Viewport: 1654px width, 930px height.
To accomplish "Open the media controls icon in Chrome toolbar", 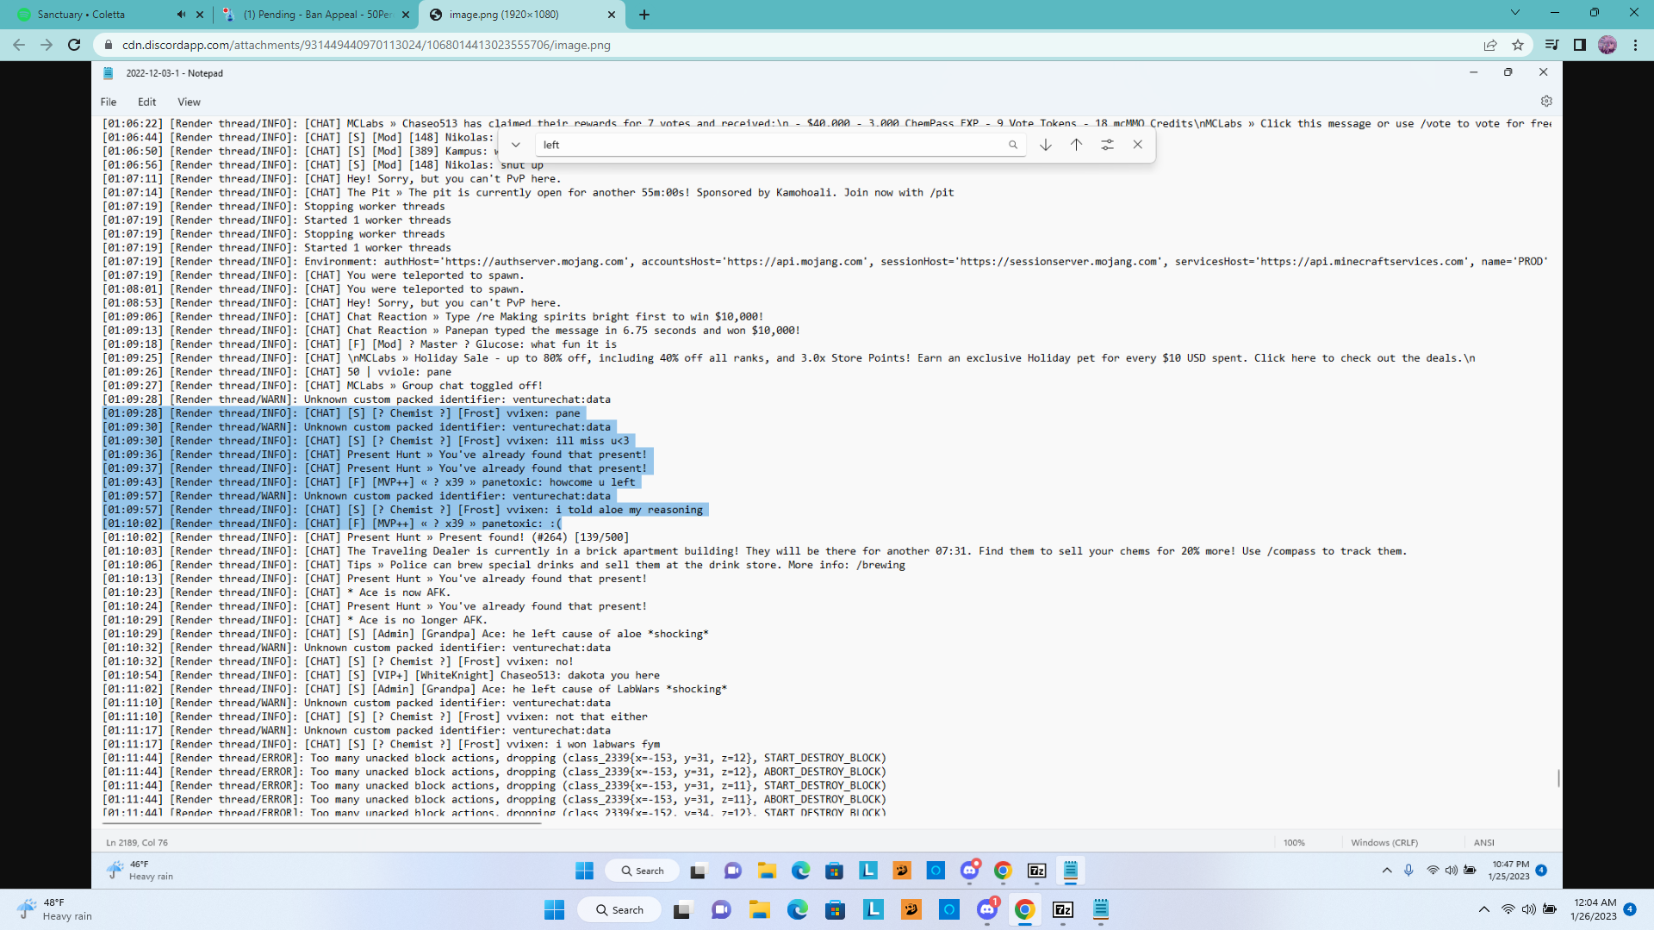I will [1551, 45].
